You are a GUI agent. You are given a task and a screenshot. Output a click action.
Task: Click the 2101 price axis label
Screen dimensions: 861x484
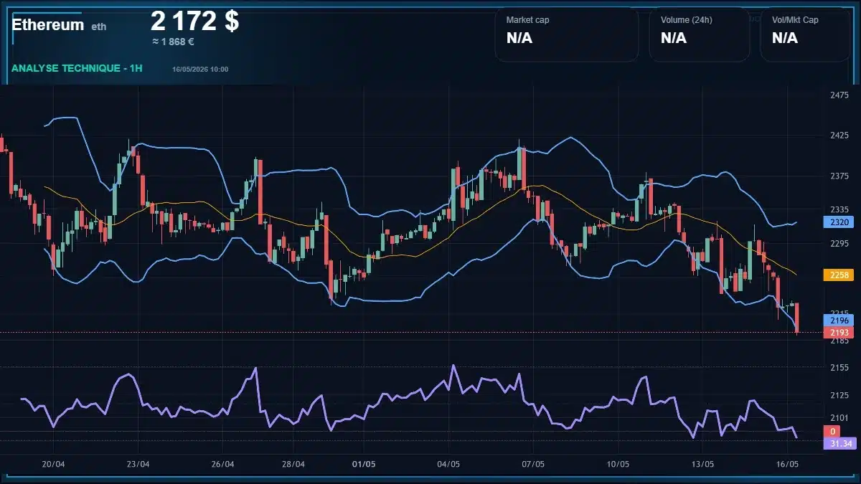point(839,417)
